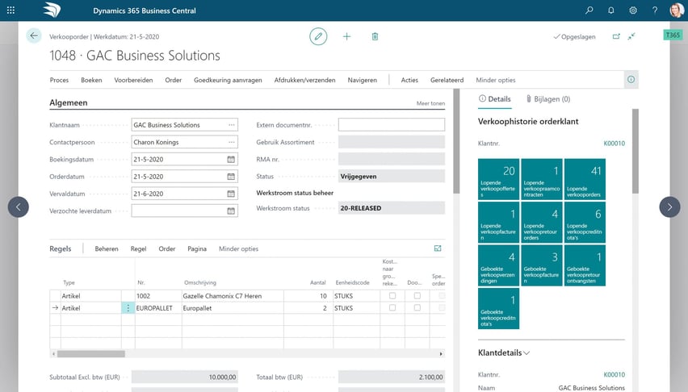
Task: Open the Lopende verkoopcreditnota's tile showing 6
Action: (585, 223)
